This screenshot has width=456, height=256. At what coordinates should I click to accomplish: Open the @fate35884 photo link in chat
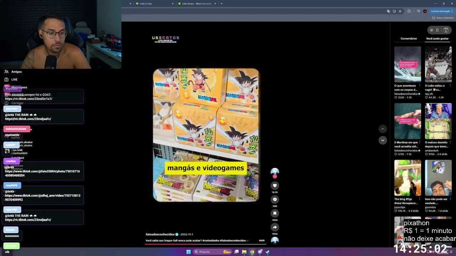click(x=42, y=174)
